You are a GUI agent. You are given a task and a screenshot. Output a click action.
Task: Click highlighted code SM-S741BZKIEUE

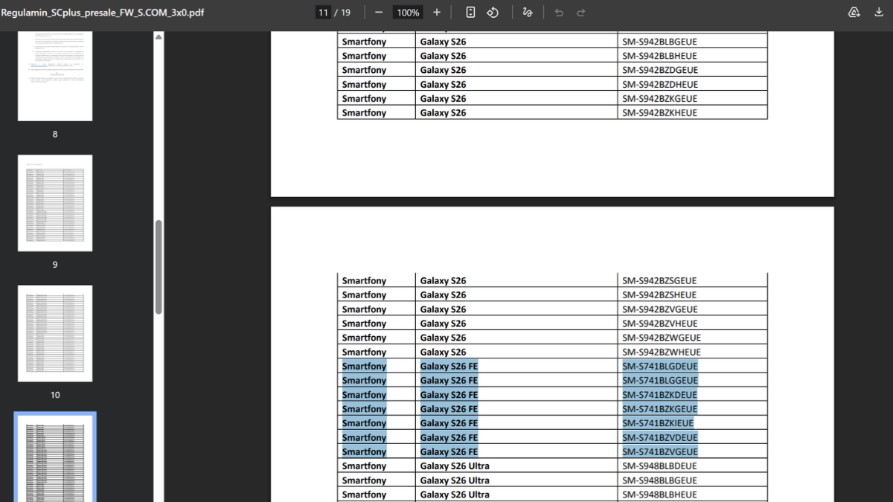coord(658,423)
